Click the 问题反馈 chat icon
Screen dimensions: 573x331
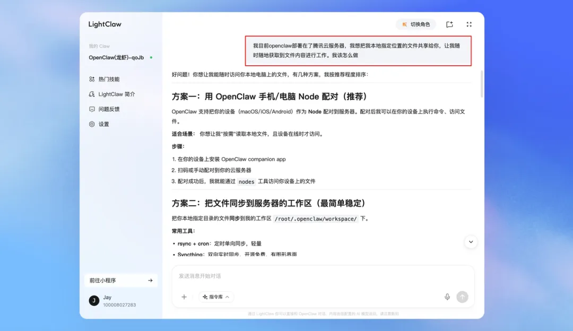(x=92, y=109)
